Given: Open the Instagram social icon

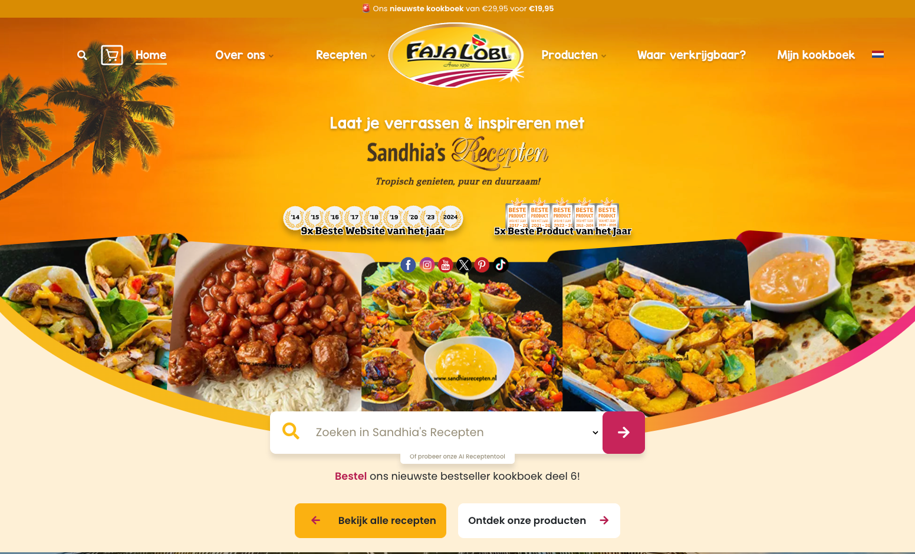Looking at the screenshot, I should point(427,265).
